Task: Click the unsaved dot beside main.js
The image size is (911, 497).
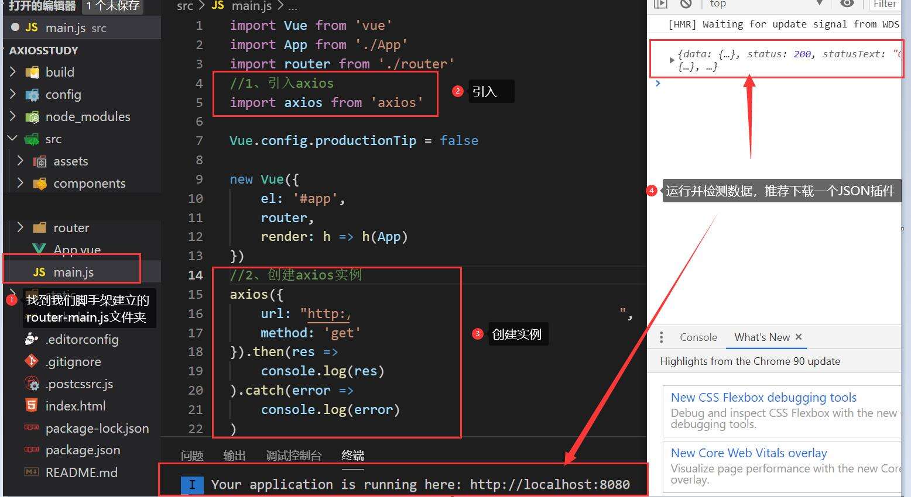Action: [15, 27]
